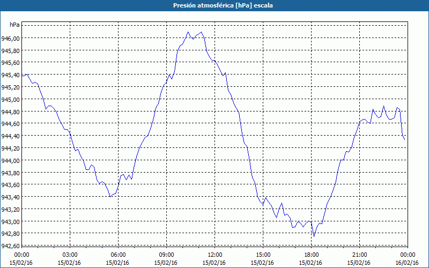Click the 945,60 pressure tick label
429x268 pixels.
pyautogui.click(x=10, y=63)
